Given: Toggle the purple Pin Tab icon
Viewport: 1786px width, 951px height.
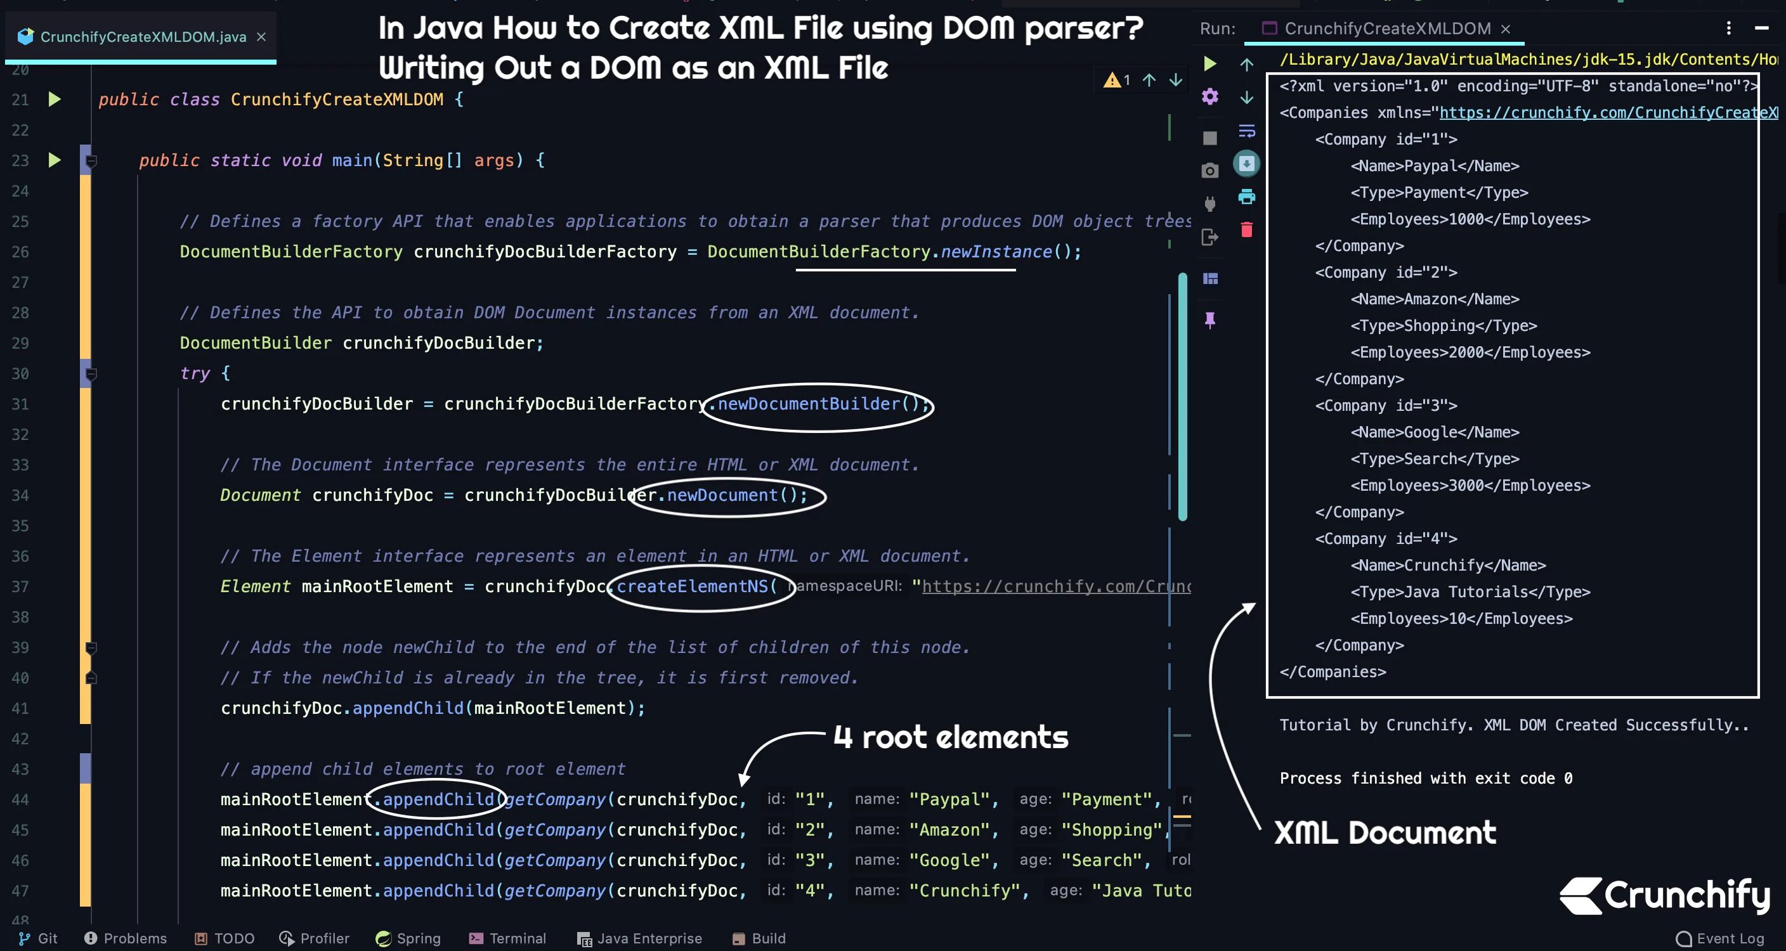Looking at the screenshot, I should click(x=1210, y=320).
